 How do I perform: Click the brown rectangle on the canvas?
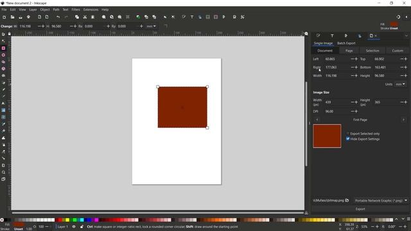pyautogui.click(x=182, y=107)
